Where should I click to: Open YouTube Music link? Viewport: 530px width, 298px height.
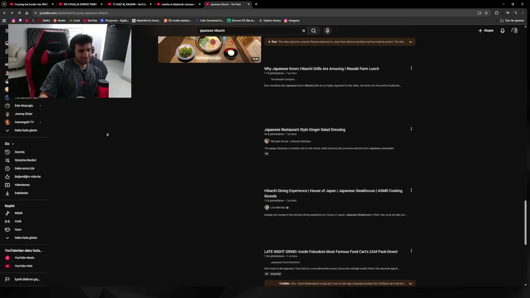(24, 258)
